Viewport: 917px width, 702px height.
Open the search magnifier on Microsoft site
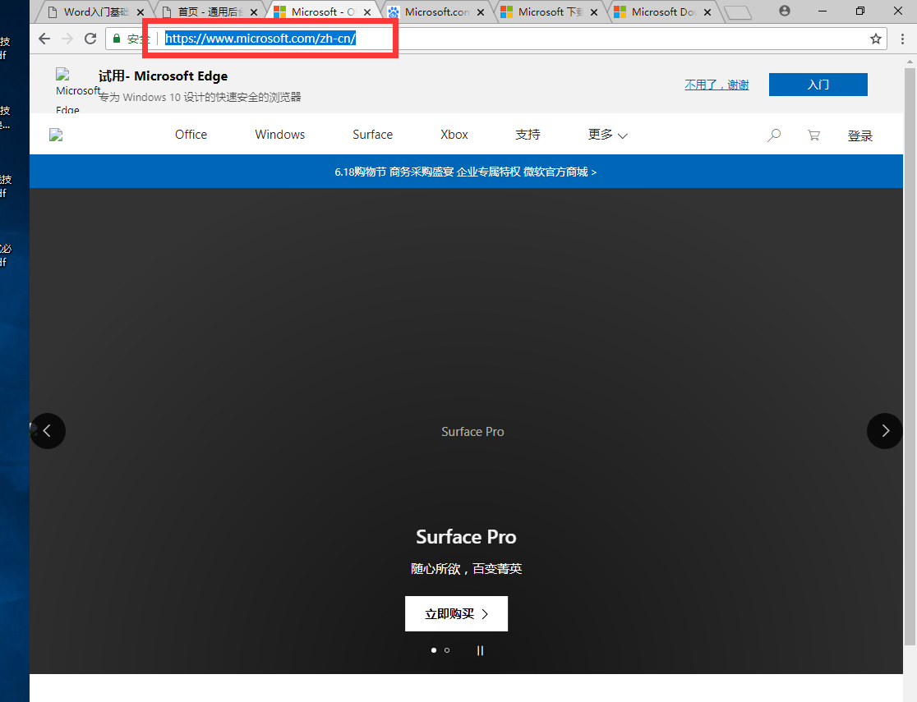click(773, 135)
